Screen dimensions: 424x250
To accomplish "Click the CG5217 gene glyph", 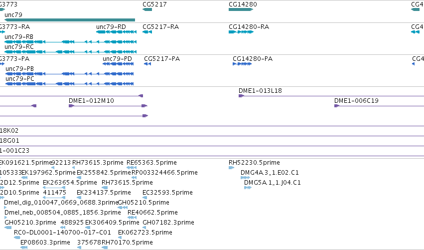I will point(147,9).
